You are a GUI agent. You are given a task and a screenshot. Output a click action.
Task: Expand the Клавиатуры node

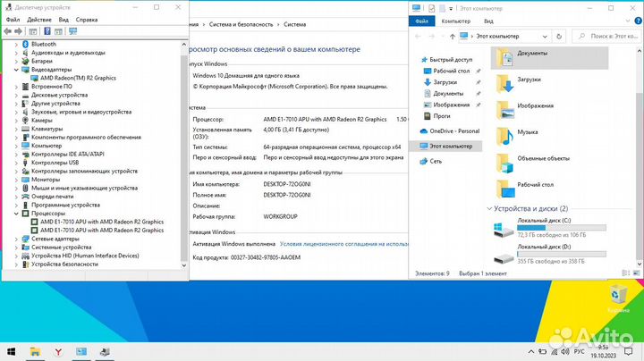(x=16, y=129)
